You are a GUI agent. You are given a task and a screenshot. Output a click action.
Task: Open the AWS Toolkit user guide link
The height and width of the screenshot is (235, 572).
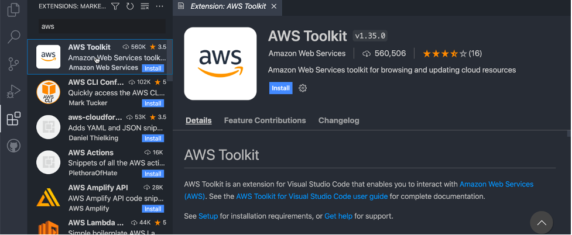tap(311, 196)
